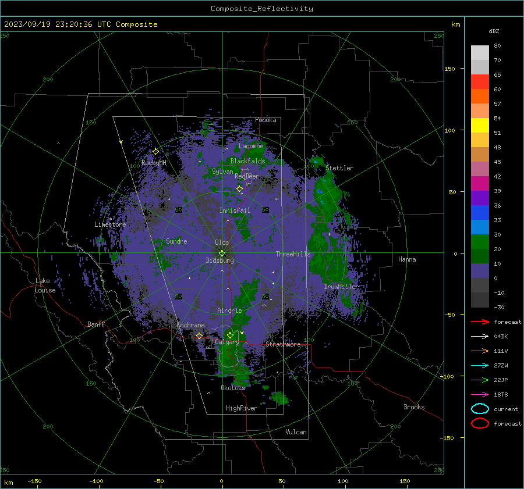This screenshot has height=489, width=524.
Task: Click the blue storm cell south of Stettler
Action: tap(320, 191)
